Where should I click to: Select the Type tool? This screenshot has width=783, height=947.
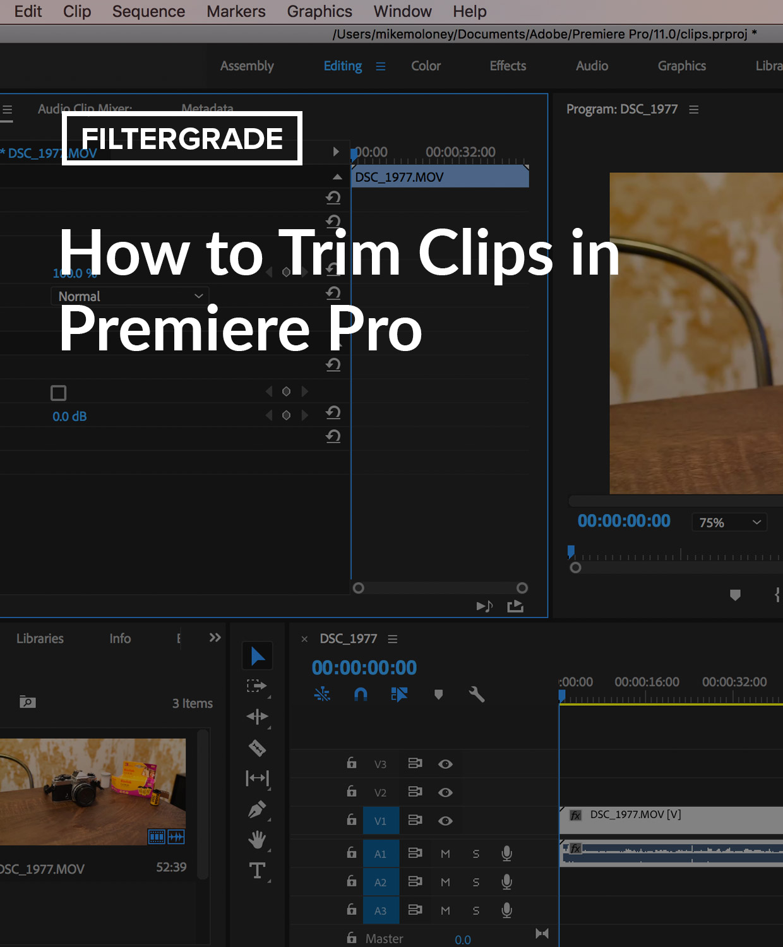(257, 871)
